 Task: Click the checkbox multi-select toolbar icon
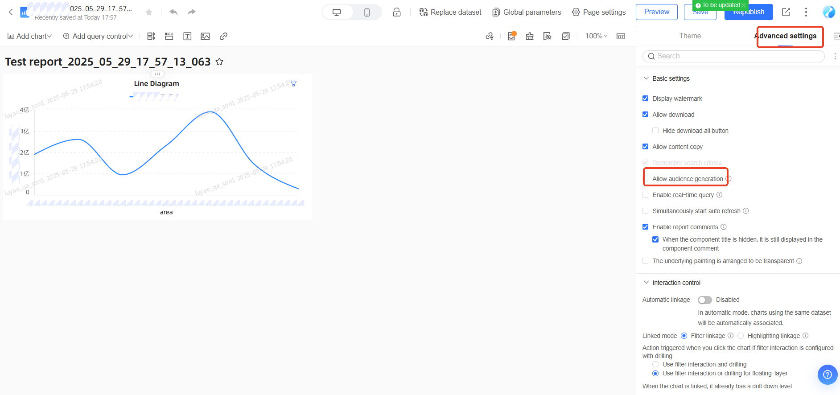(565, 36)
